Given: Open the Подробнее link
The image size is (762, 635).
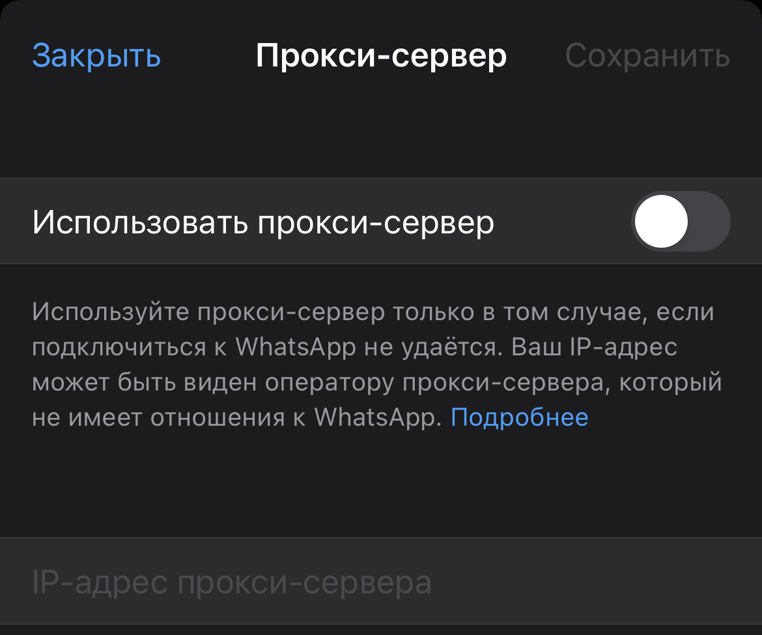Looking at the screenshot, I should click(x=519, y=417).
